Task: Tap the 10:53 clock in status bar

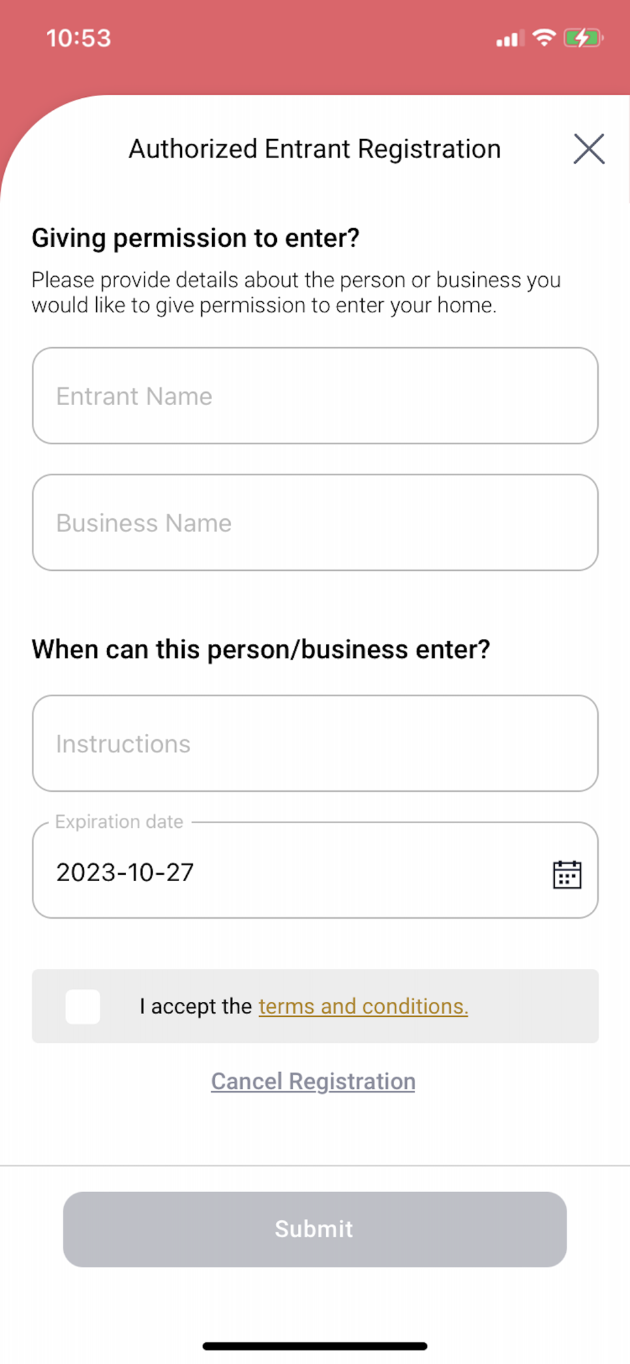Action: 78,38
